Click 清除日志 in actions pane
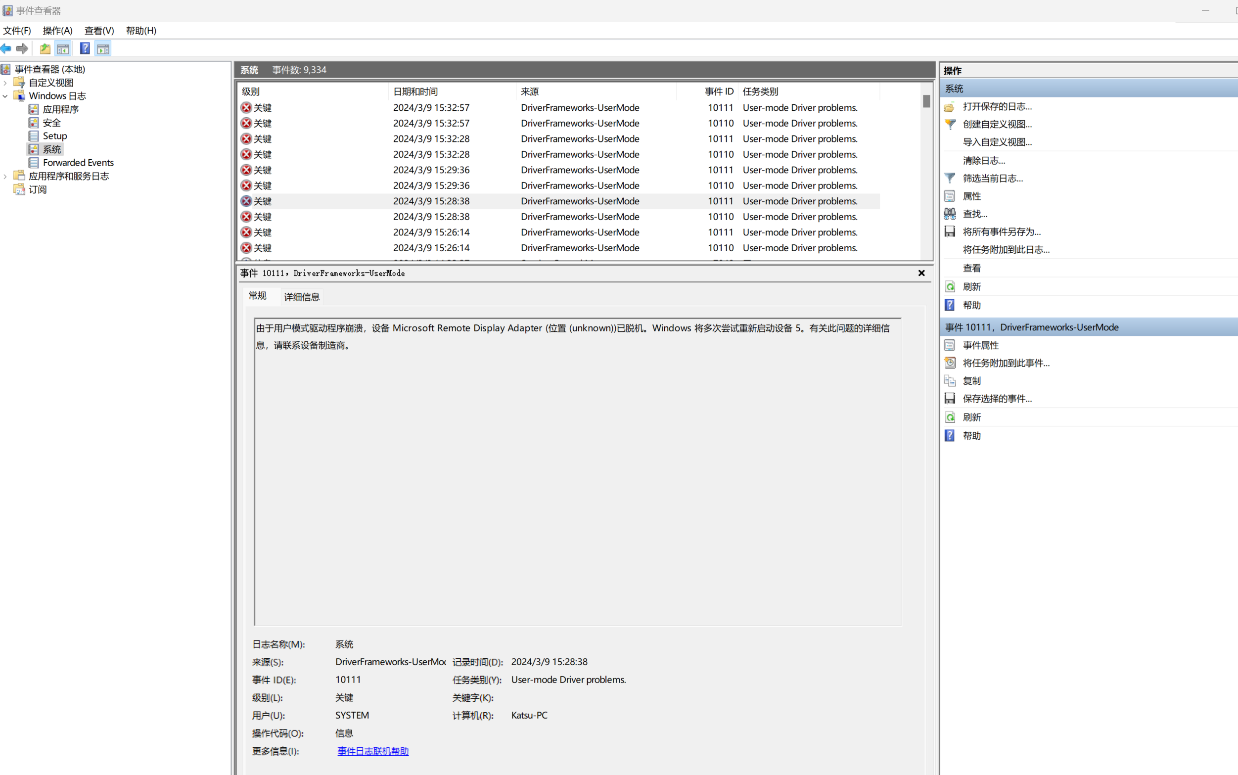Image resolution: width=1238 pixels, height=775 pixels. (x=983, y=160)
